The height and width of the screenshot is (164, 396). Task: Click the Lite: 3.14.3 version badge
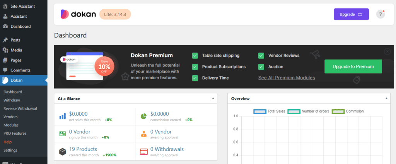point(115,14)
